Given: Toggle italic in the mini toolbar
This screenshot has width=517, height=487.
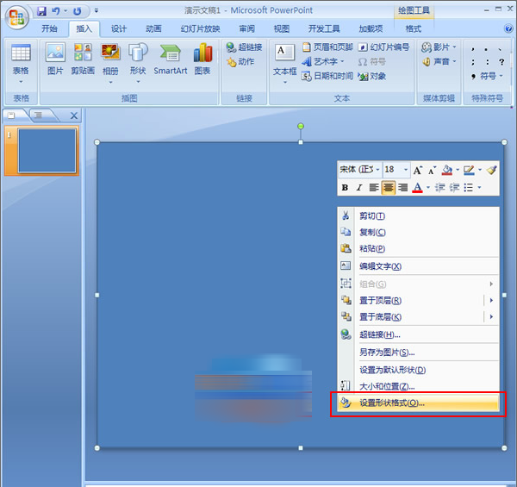Looking at the screenshot, I should coord(359,188).
